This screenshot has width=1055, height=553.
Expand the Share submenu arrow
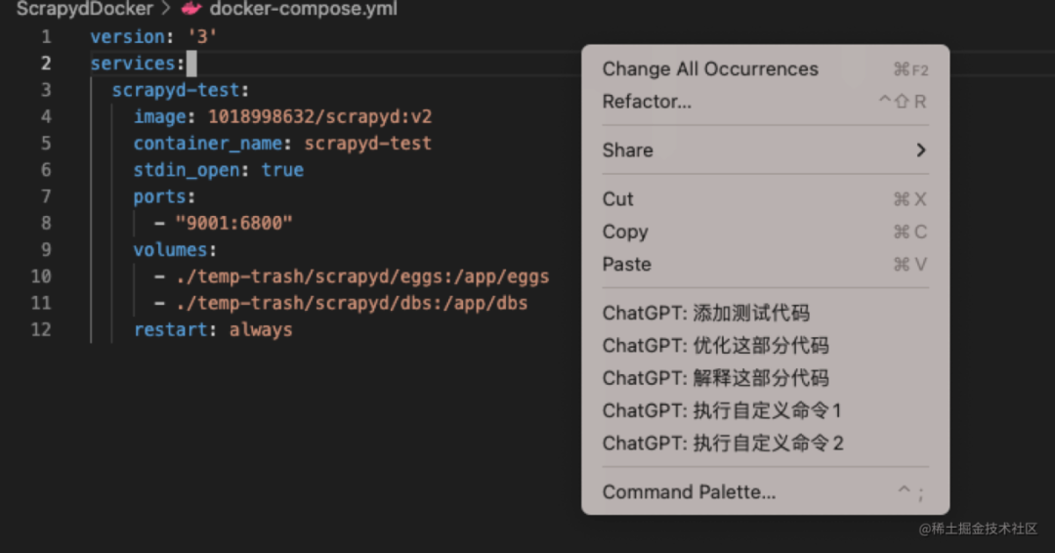click(x=920, y=150)
